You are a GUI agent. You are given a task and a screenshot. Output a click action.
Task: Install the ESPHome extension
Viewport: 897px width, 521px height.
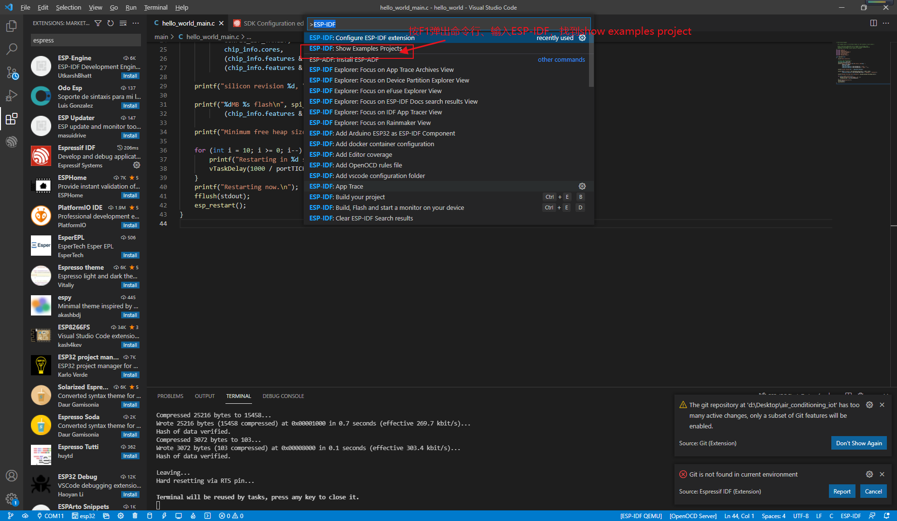coord(130,195)
